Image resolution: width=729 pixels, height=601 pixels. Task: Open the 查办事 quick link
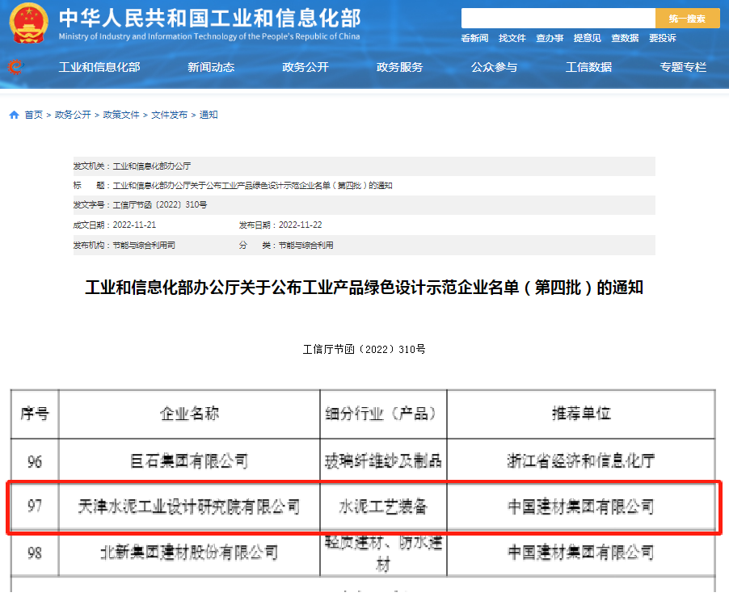click(x=550, y=38)
